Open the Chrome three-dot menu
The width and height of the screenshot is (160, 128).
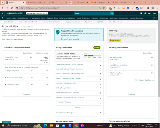(157, 8)
